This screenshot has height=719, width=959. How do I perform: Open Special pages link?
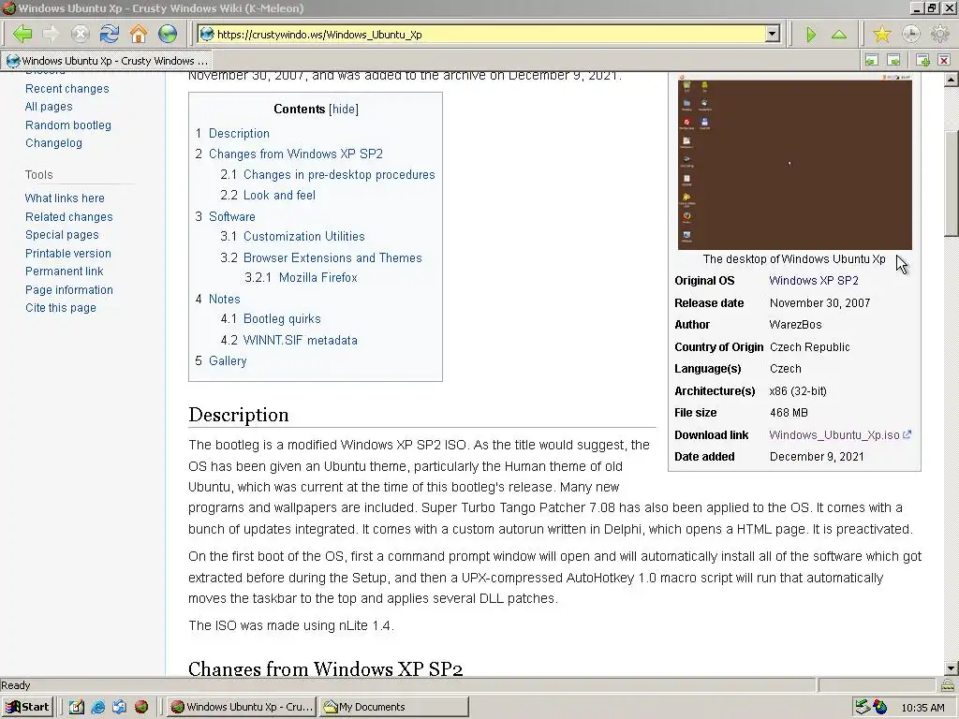pos(62,235)
